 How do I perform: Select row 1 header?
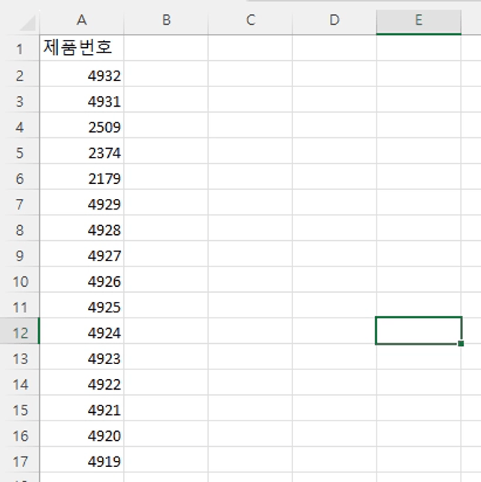coord(20,50)
